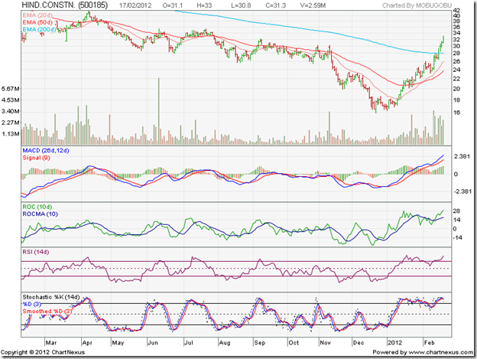Click the Stochastic %K (14d) label

pos(55,295)
